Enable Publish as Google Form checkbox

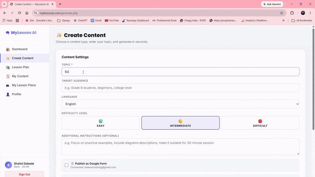66,165
